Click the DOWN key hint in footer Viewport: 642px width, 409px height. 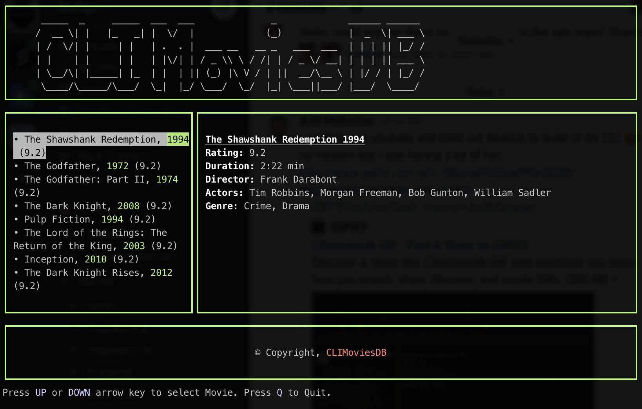tap(79, 393)
